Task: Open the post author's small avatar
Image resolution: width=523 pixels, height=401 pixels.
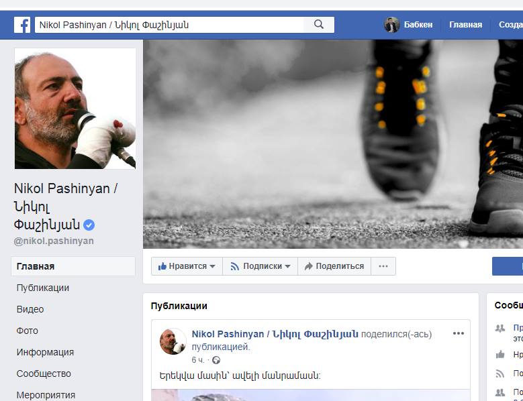Action: [173, 341]
